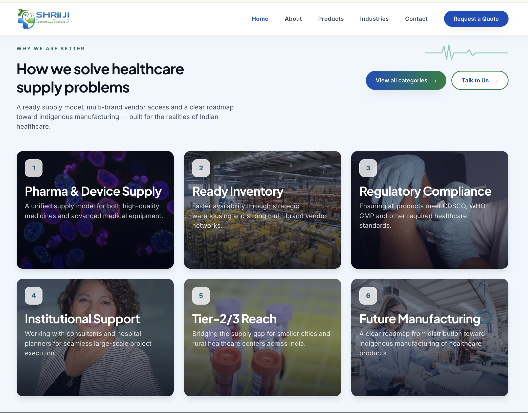Open the Ready Inventory card heading
This screenshot has height=413, width=528.
coord(238,191)
